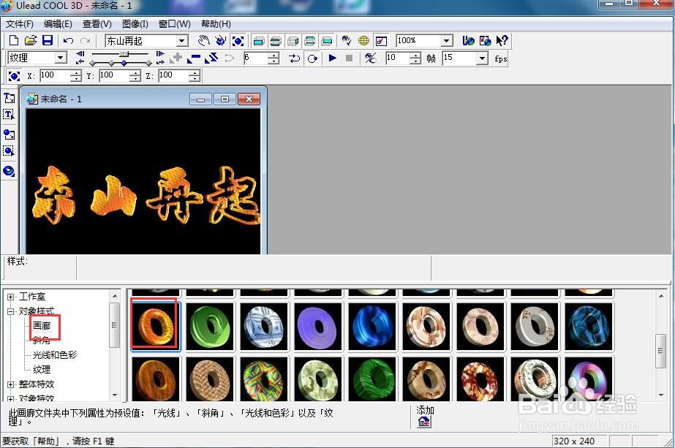Open the 图像(I) menu

point(135,24)
